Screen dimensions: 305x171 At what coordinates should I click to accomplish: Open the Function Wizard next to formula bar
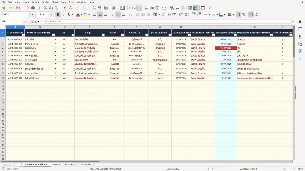point(32,21)
